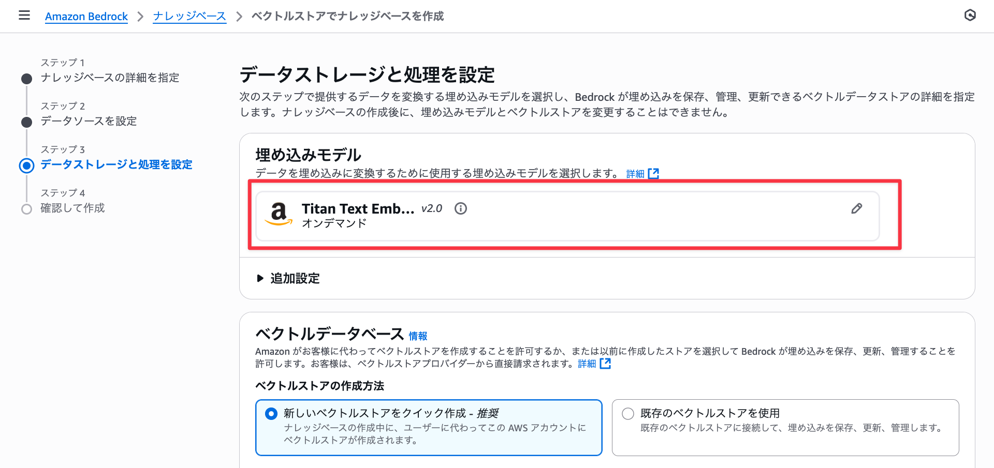Open 情報 link beside ベクトルデータベース
Image resolution: width=994 pixels, height=468 pixels.
point(418,336)
